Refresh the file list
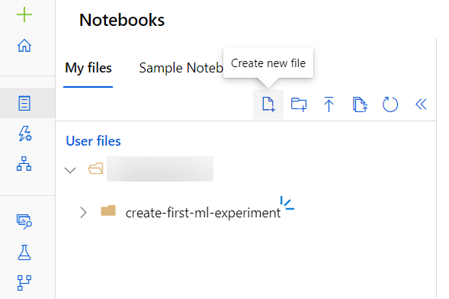 (390, 104)
